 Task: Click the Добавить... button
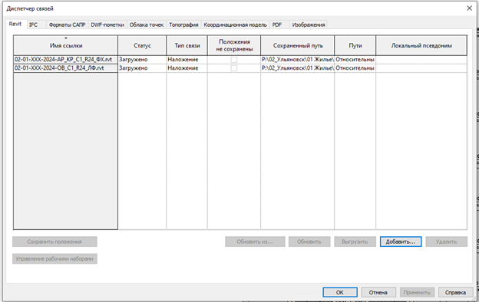401,241
